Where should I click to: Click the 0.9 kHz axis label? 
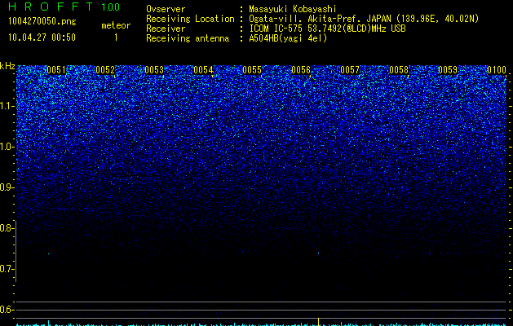coord(6,187)
